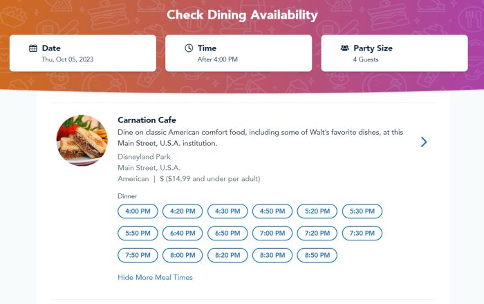Select the 7:30 PM reservation time

tap(362, 234)
